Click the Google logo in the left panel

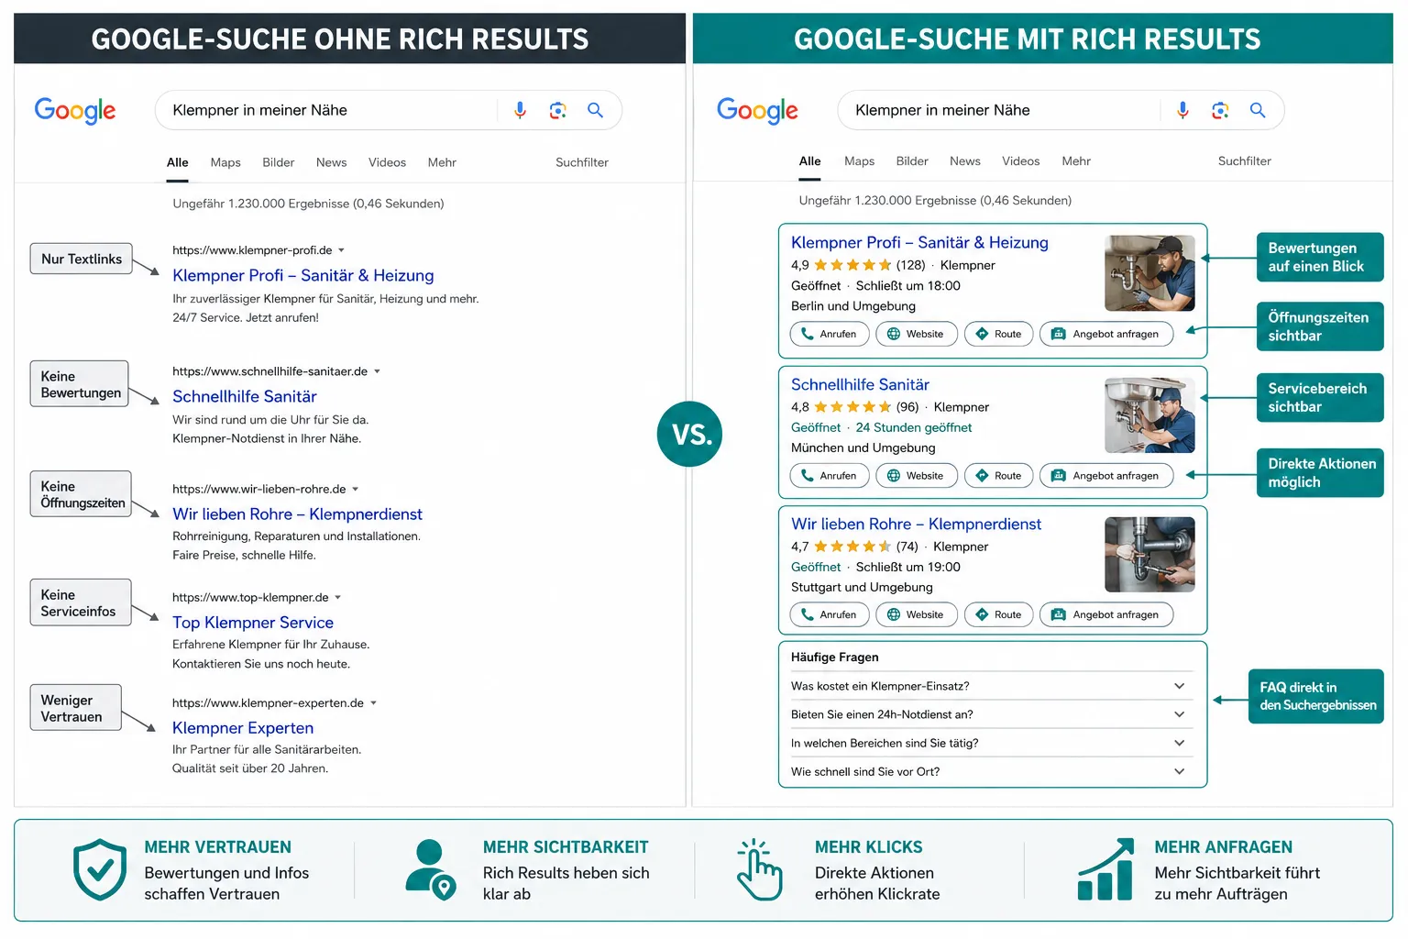pyautogui.click(x=75, y=111)
